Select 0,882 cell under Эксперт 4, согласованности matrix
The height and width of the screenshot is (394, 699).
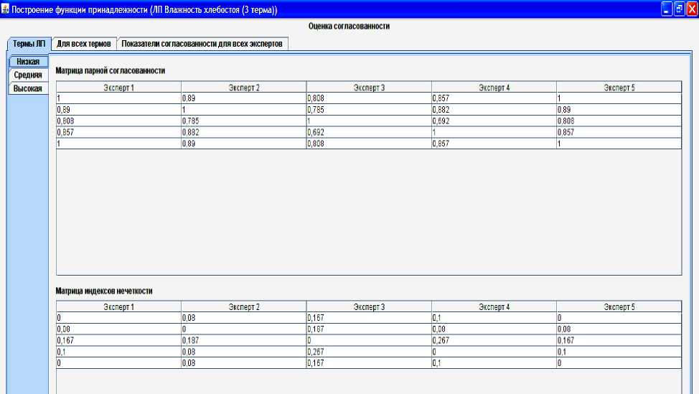[494, 110]
